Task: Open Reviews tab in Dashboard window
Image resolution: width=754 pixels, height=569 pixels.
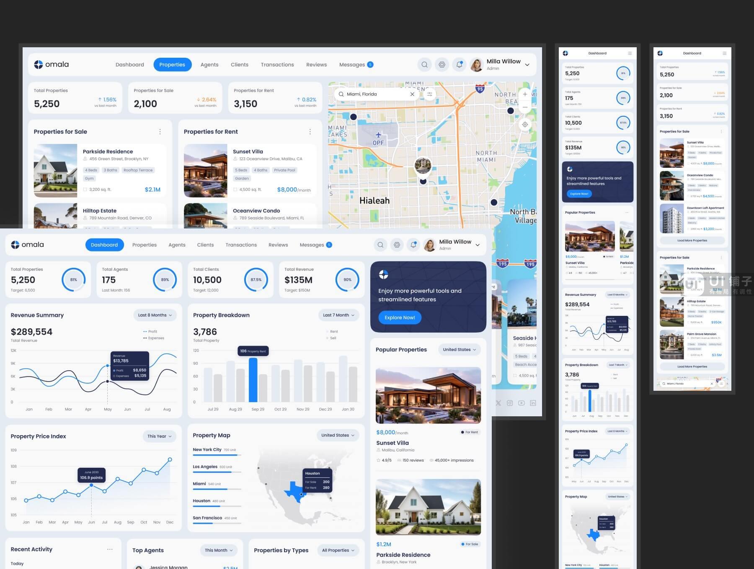Action: coord(278,245)
